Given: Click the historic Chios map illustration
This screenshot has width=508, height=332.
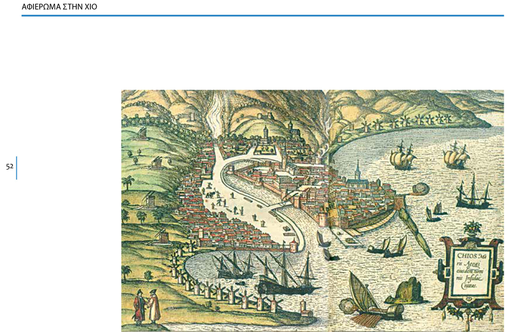Looking at the screenshot, I should [x=313, y=211].
